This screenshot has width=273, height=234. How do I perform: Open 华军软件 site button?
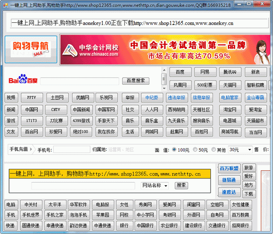[x=79, y=204]
